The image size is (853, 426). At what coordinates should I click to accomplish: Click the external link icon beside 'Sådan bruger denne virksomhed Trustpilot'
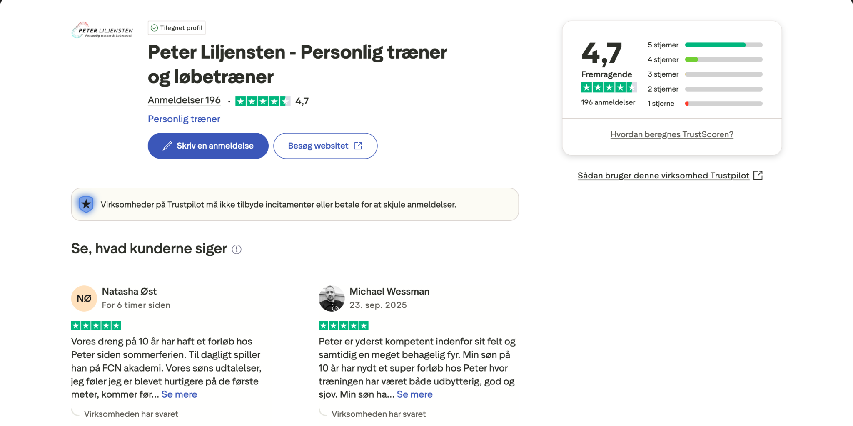(758, 176)
